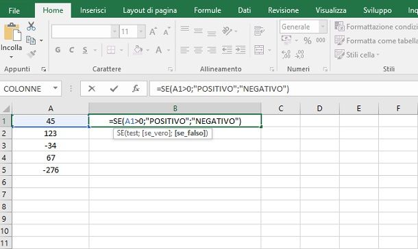Open the copy options dropdown arrow
Image resolution: width=418 pixels, height=249 pixels.
coord(41,40)
